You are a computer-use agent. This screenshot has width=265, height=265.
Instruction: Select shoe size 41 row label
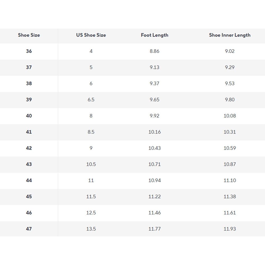(x=29, y=132)
